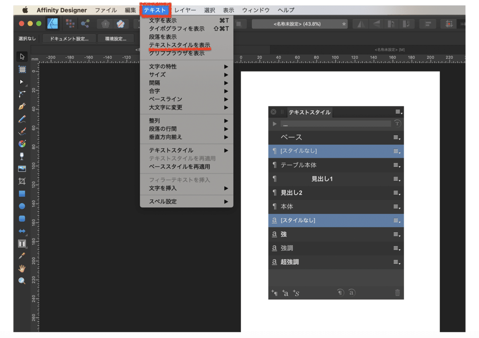Open Text Styles panel options menu
Image resolution: width=479 pixels, height=338 pixels.
pos(398,112)
